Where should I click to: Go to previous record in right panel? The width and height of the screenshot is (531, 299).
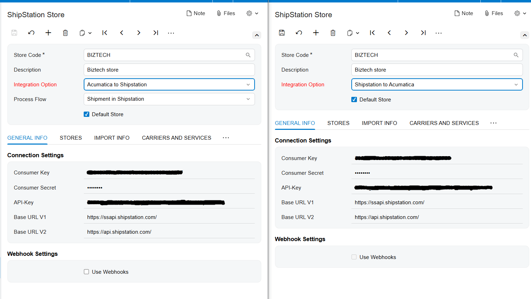[389, 33]
